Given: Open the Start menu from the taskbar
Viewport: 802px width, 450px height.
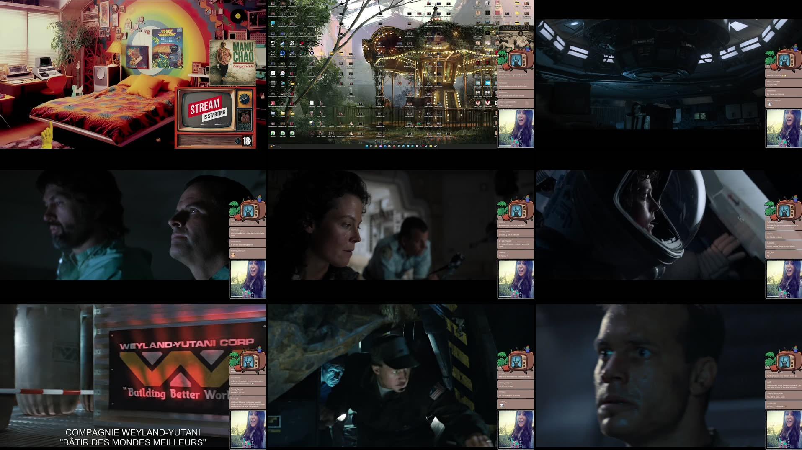Looking at the screenshot, I should pos(366,147).
